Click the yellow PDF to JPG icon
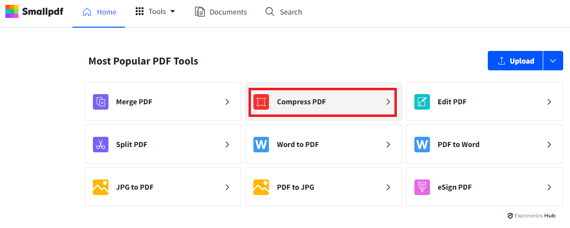This screenshot has height=228, width=570. point(261,187)
